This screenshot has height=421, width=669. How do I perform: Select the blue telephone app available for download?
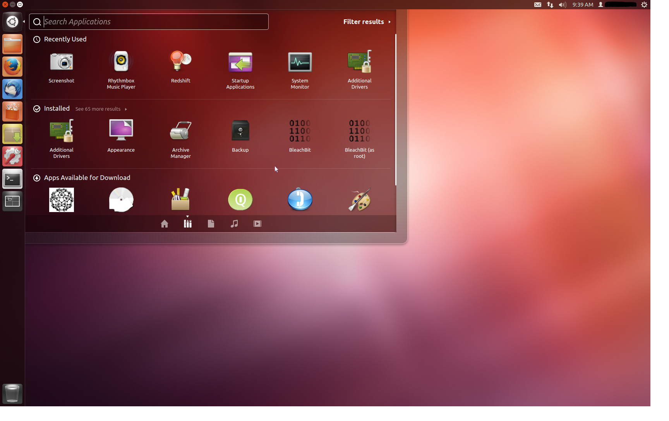point(300,199)
